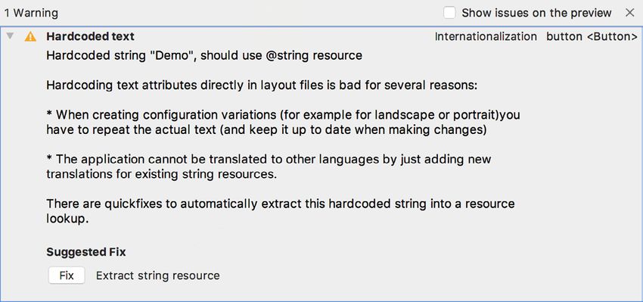
Task: Click the Internationalization category label
Action: coord(486,36)
